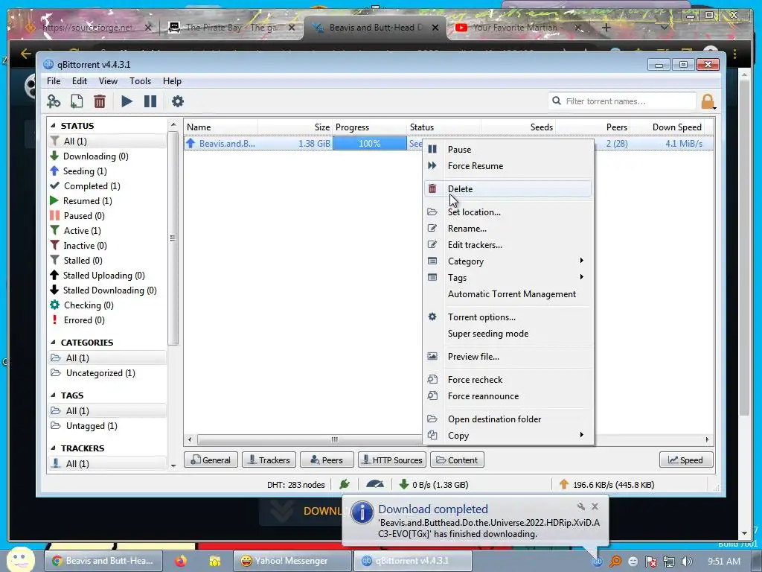The height and width of the screenshot is (572, 762).
Task: Click the orange upload arrow in status bar
Action: coord(564,484)
